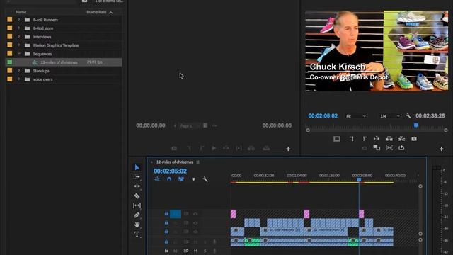Click the B-roll Runners label color swatch
The width and height of the screenshot is (453, 255).
tap(10, 20)
